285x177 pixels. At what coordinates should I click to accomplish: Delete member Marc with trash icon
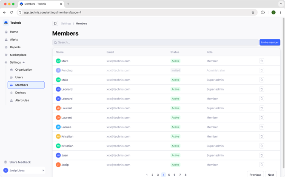point(262,61)
